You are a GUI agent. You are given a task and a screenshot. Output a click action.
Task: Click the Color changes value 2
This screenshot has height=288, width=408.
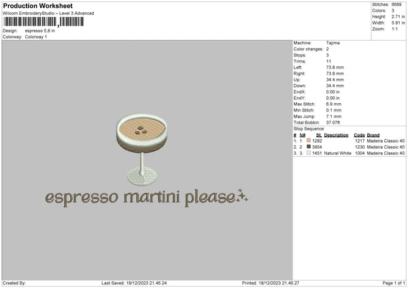pos(327,49)
